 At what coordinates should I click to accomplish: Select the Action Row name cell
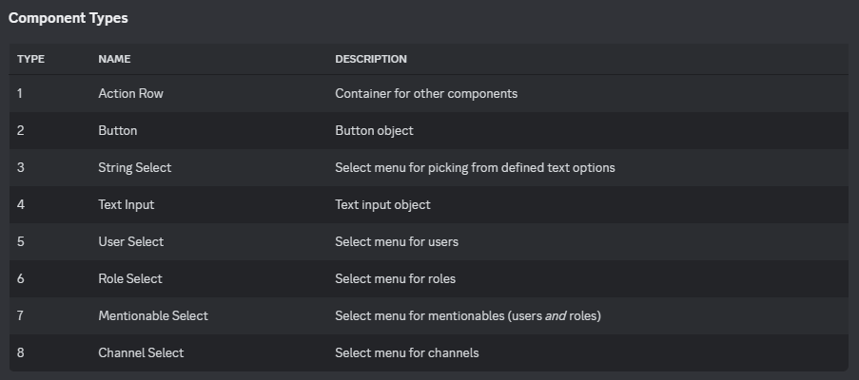coord(131,93)
